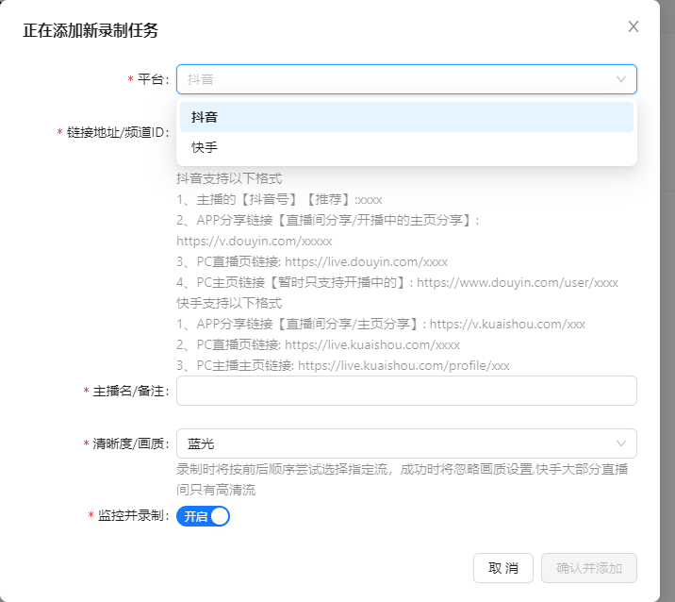Select 抖音 from the platform list
The image size is (675, 602).
point(406,117)
